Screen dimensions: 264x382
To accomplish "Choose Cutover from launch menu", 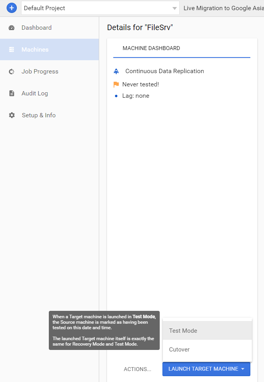I will (x=207, y=350).
